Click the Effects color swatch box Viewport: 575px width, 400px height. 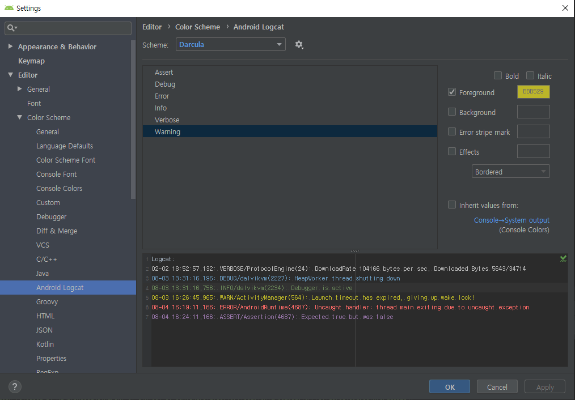point(533,151)
